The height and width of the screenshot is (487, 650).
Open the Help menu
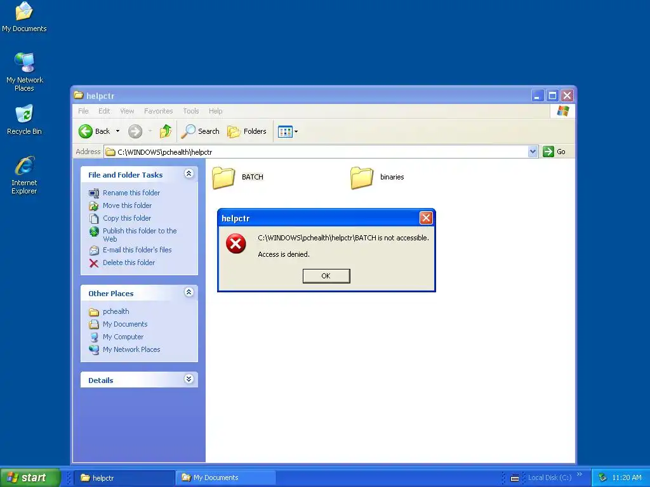216,111
